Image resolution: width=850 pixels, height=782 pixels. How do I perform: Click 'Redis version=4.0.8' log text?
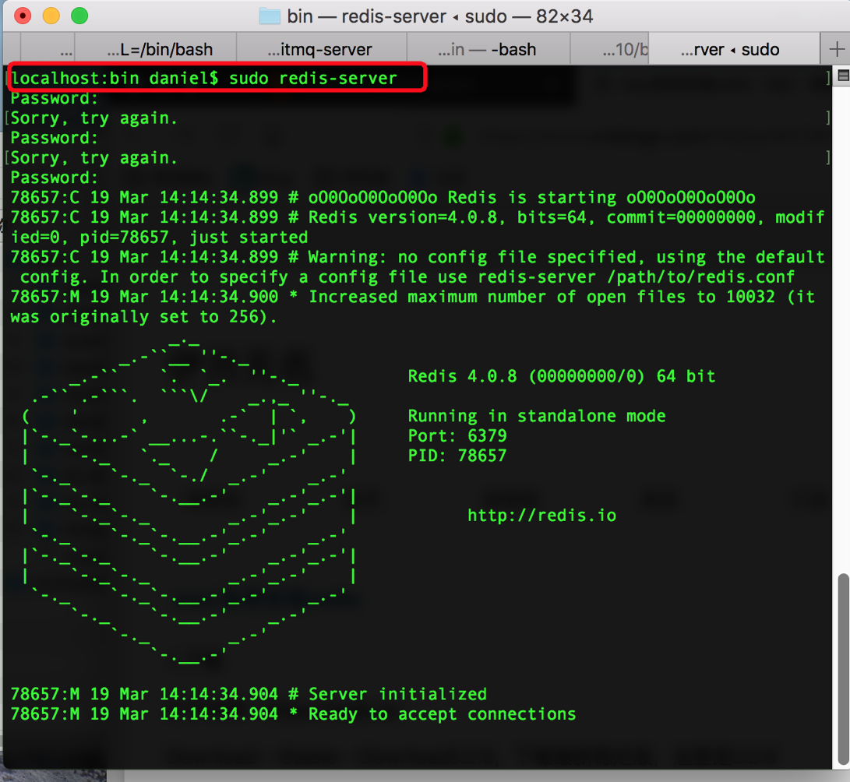coord(403,217)
